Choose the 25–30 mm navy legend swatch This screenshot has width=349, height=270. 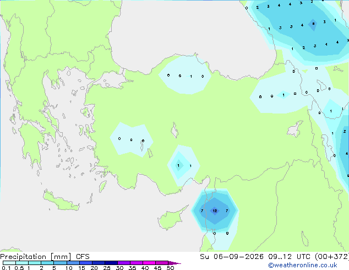[111, 263]
